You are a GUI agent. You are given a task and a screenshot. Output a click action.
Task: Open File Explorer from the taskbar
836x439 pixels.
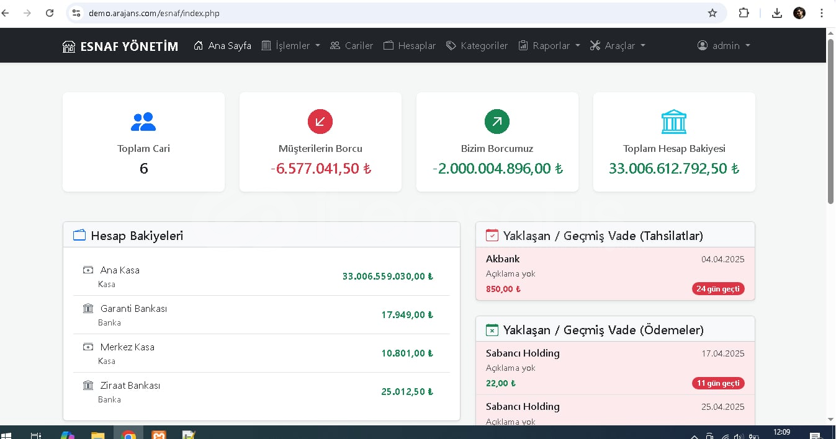coord(98,435)
